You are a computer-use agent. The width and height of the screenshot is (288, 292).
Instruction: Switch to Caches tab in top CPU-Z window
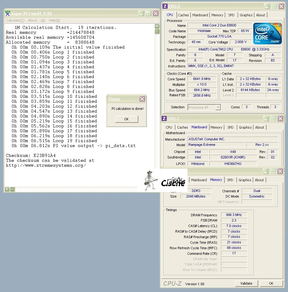pos(183,15)
